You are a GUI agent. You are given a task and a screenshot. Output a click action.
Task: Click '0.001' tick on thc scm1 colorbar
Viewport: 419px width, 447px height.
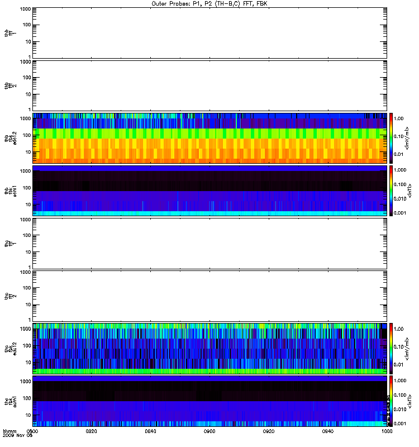[x=400, y=424]
